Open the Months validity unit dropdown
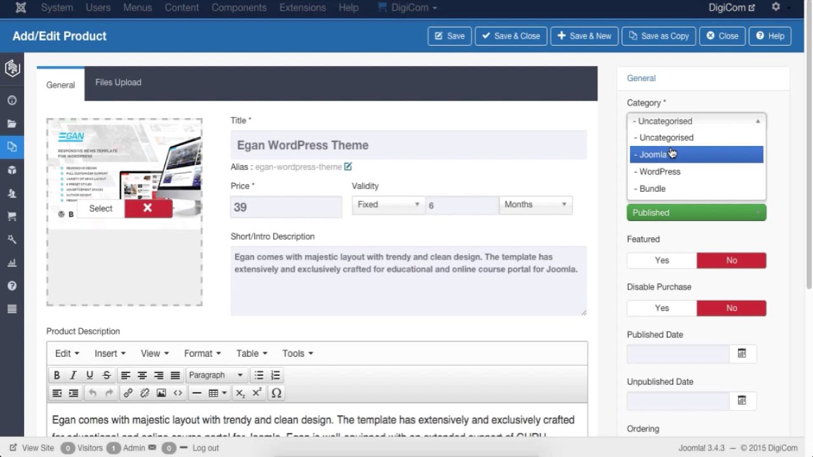The width and height of the screenshot is (813, 457). coord(535,204)
